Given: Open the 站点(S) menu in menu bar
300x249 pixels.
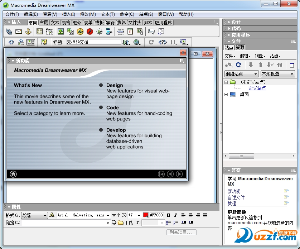Looking at the screenshot, I should point(146,14).
